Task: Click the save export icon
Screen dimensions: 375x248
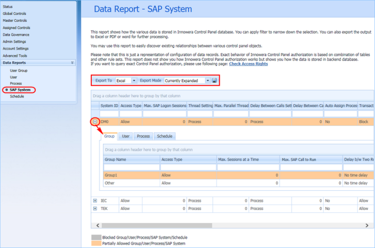Action: point(214,80)
